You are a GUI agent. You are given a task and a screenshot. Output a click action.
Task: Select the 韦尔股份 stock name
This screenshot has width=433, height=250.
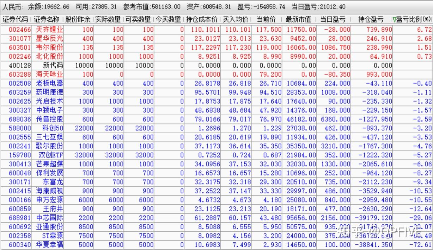(x=49, y=47)
